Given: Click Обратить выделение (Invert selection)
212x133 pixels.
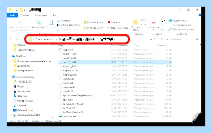Looking at the screenshot, I should pos(182,29).
